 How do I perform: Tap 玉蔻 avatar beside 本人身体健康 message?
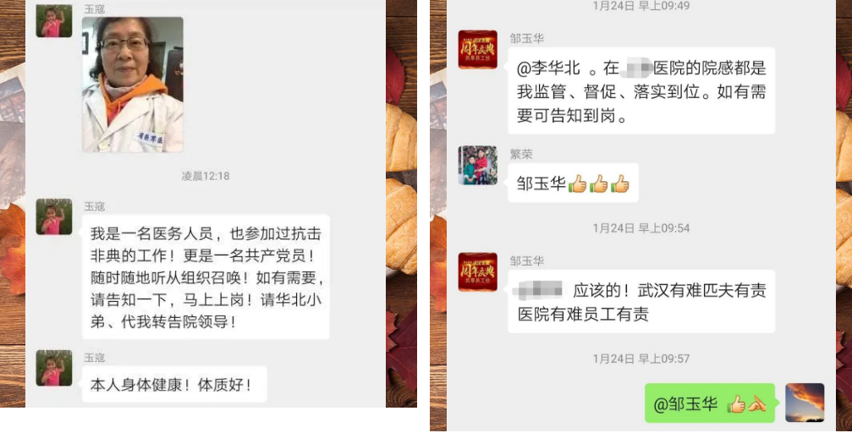[54, 368]
